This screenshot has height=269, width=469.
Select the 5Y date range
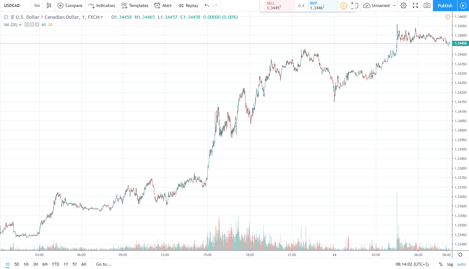75,264
